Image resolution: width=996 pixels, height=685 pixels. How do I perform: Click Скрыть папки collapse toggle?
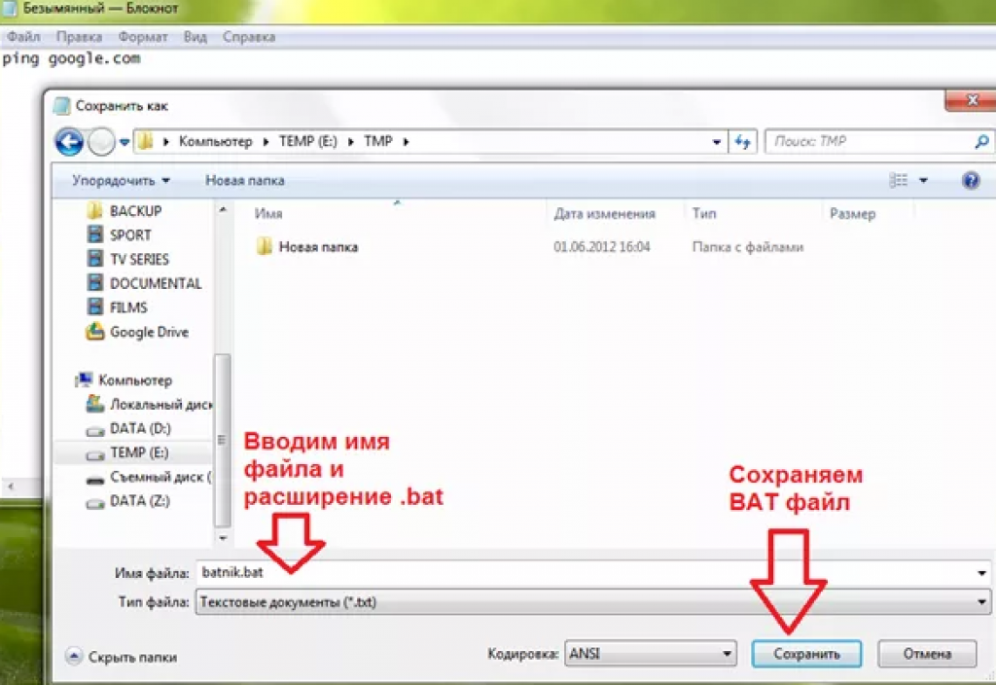click(x=122, y=657)
